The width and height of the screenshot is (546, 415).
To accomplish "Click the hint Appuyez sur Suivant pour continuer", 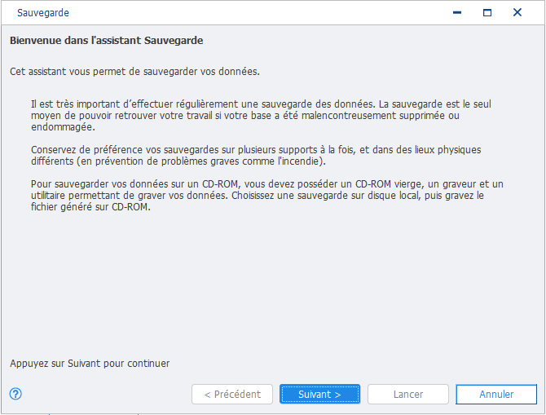I will click(90, 364).
